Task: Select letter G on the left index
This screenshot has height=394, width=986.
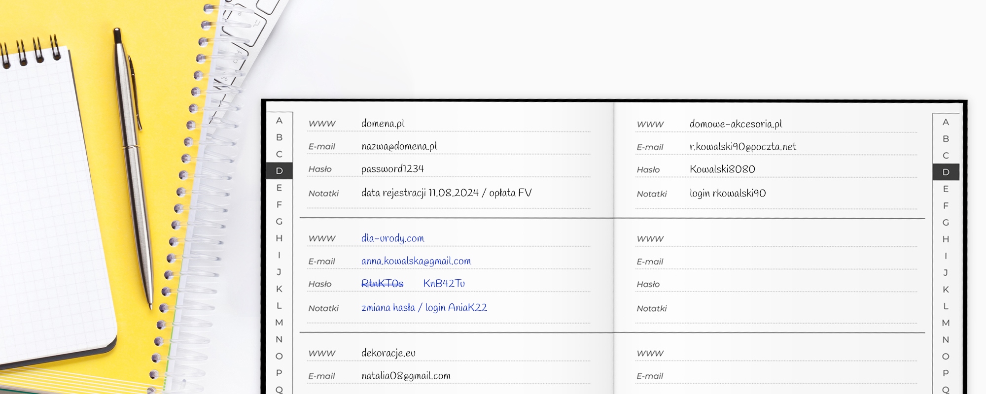Action: [x=279, y=222]
